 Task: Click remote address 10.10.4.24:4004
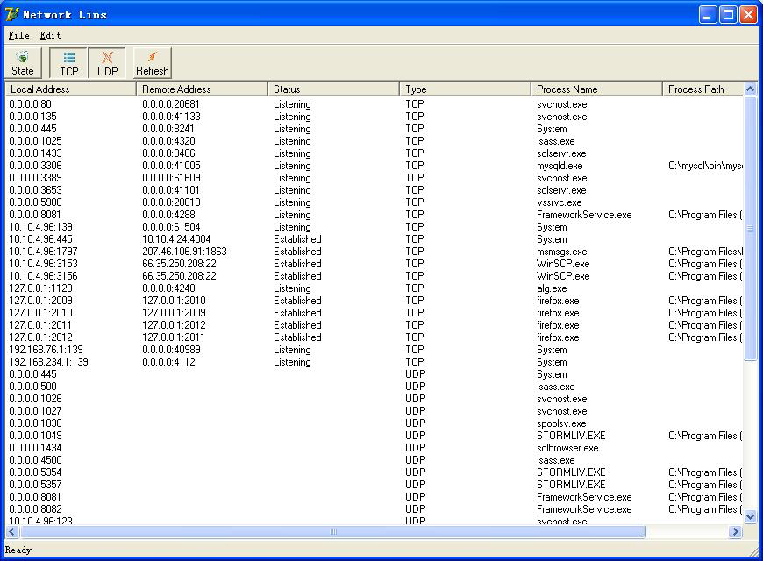click(176, 239)
